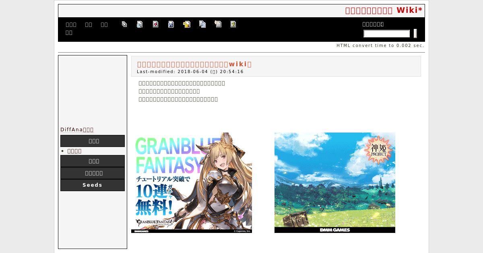483x253 pixels.
Task: Focus the search text box in the header
Action: coord(387,34)
